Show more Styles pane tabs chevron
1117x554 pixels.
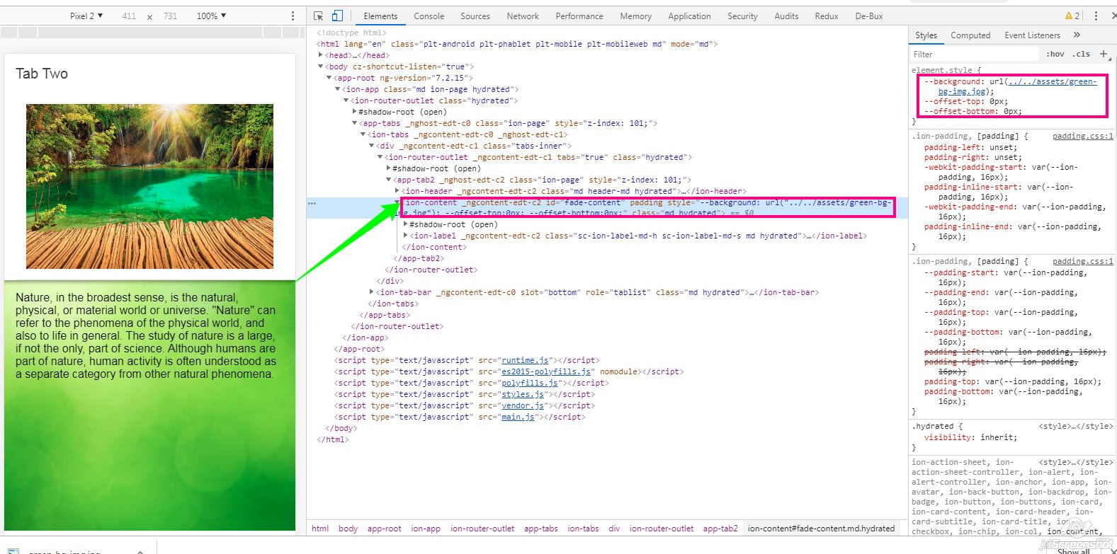tap(1077, 35)
